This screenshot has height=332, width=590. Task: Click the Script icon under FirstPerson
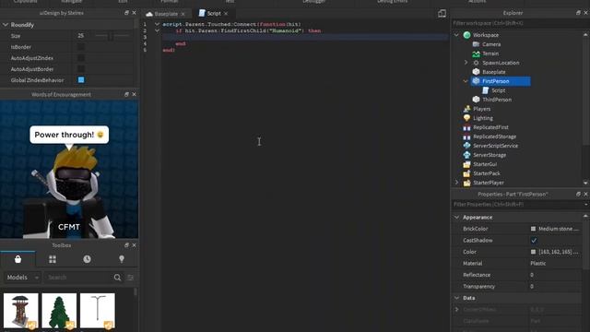486,90
